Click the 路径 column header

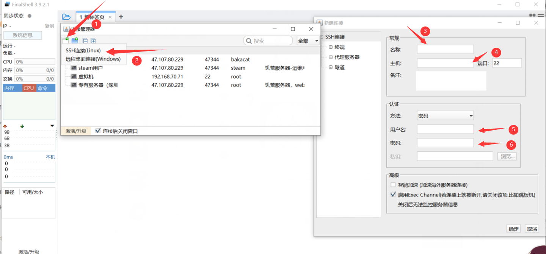click(9, 192)
